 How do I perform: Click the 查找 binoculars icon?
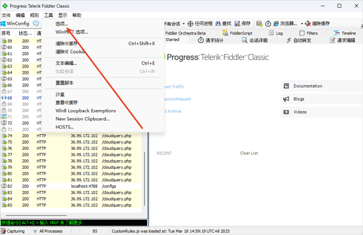218,24
